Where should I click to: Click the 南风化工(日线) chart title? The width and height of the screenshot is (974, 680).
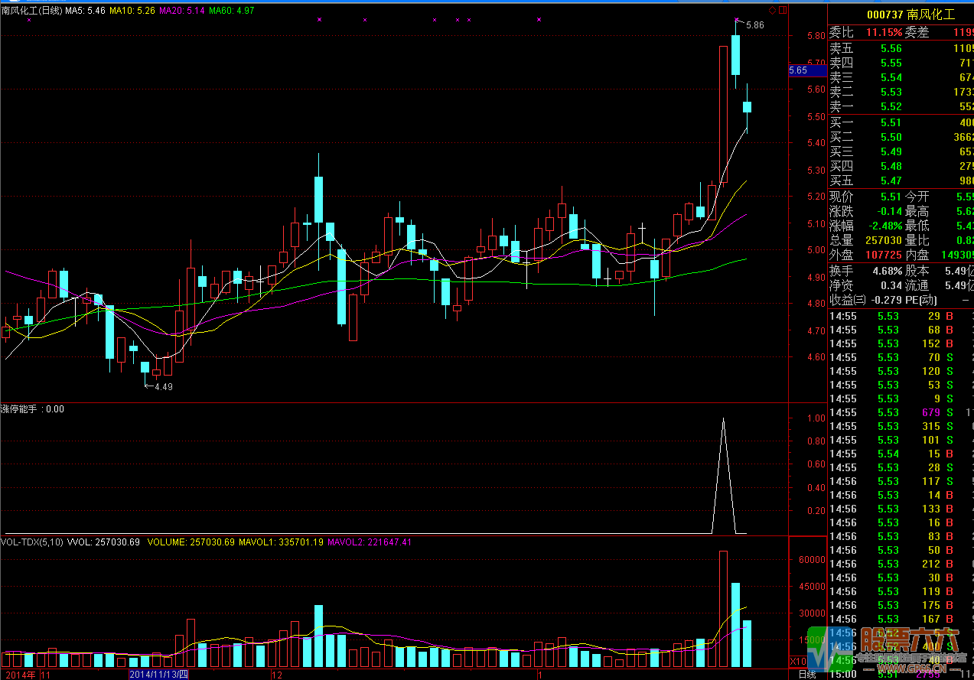[31, 11]
